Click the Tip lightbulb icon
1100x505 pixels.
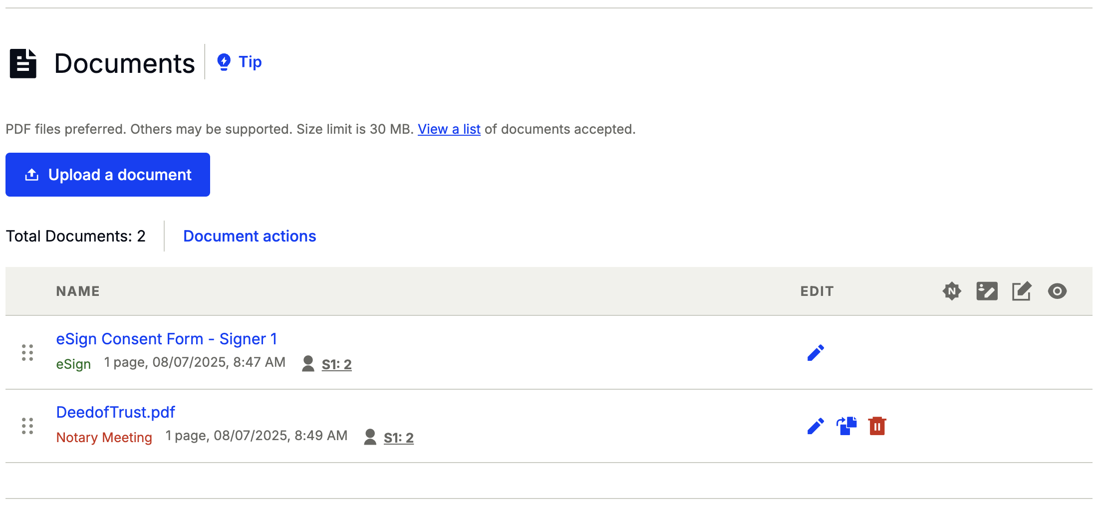(x=224, y=61)
